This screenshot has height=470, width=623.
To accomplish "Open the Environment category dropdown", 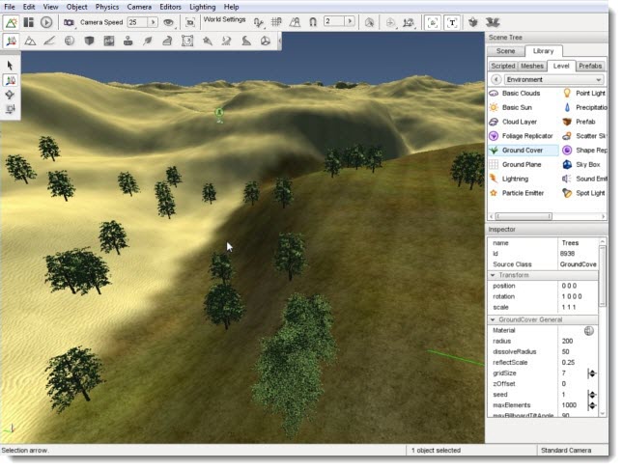I will point(553,79).
